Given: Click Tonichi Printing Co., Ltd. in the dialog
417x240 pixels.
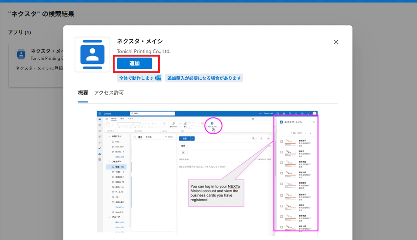Looking at the screenshot, I should 143,51.
